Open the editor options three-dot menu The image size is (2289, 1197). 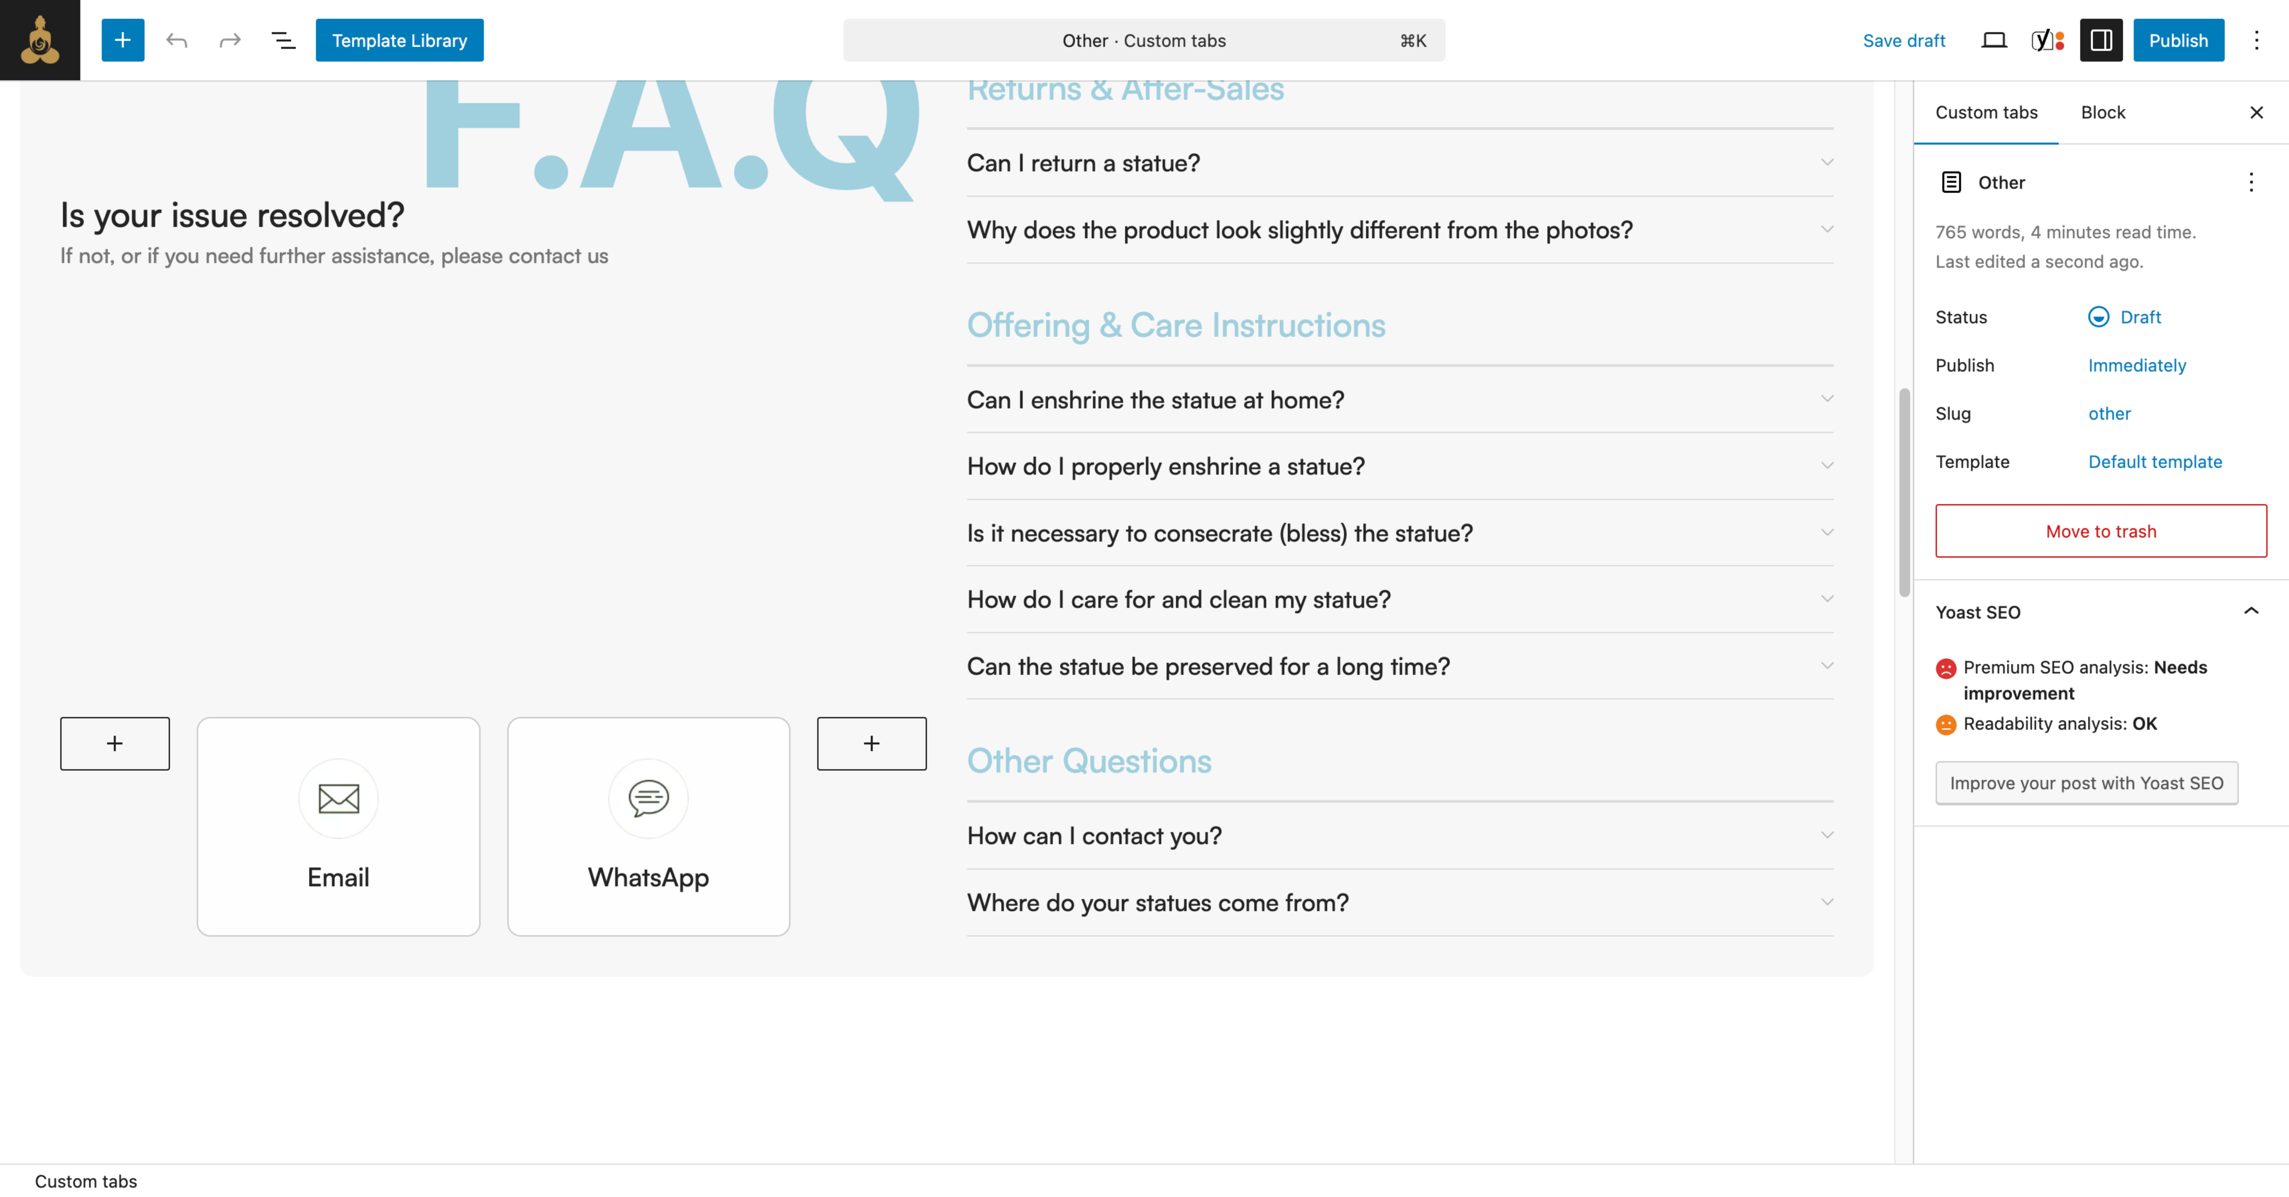pyautogui.click(x=2256, y=40)
